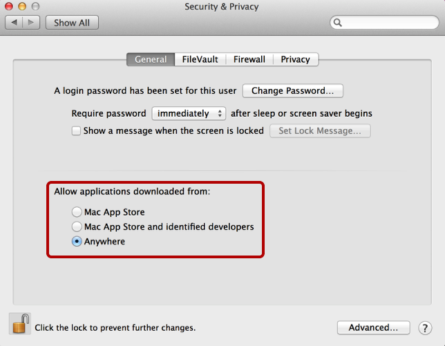Go back with the left arrow button

[x=14, y=23]
